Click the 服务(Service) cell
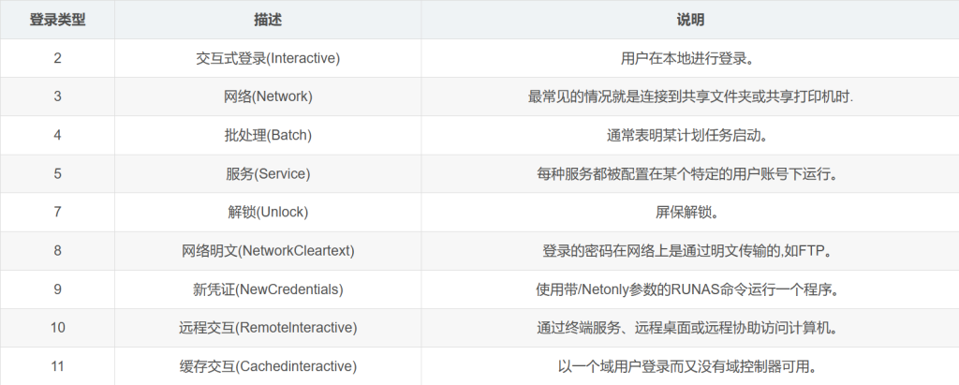Image resolution: width=959 pixels, height=385 pixels. [x=268, y=173]
